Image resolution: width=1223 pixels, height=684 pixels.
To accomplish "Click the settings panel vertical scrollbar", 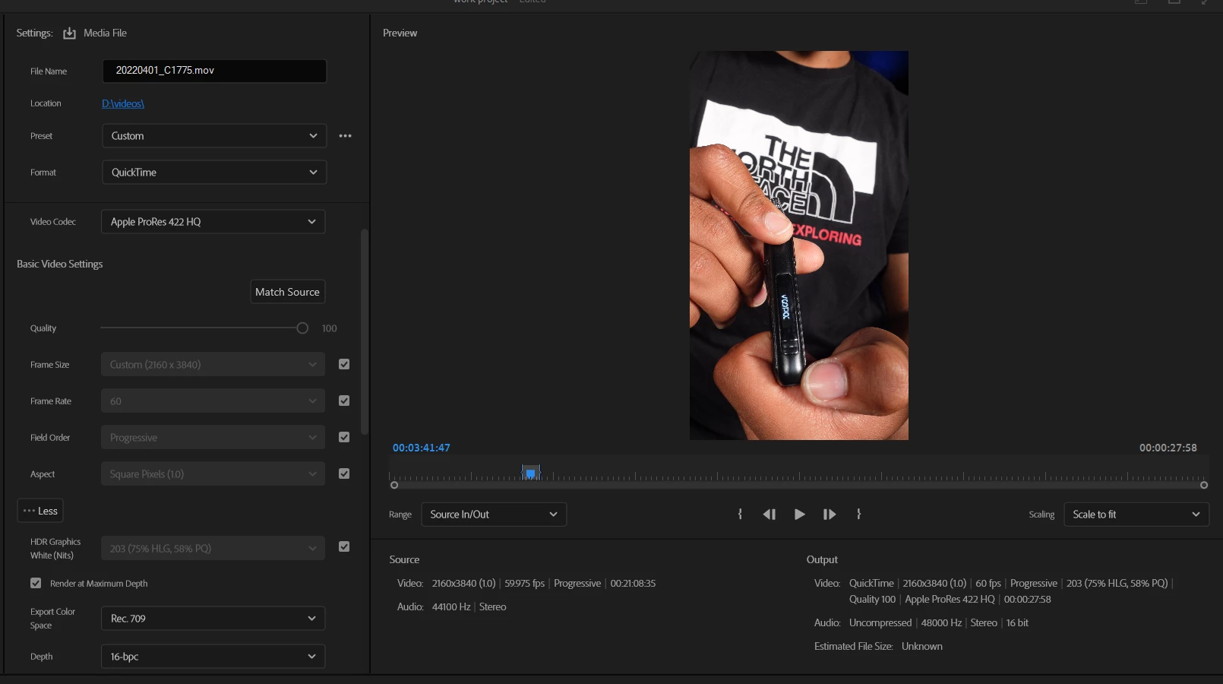I will click(365, 331).
